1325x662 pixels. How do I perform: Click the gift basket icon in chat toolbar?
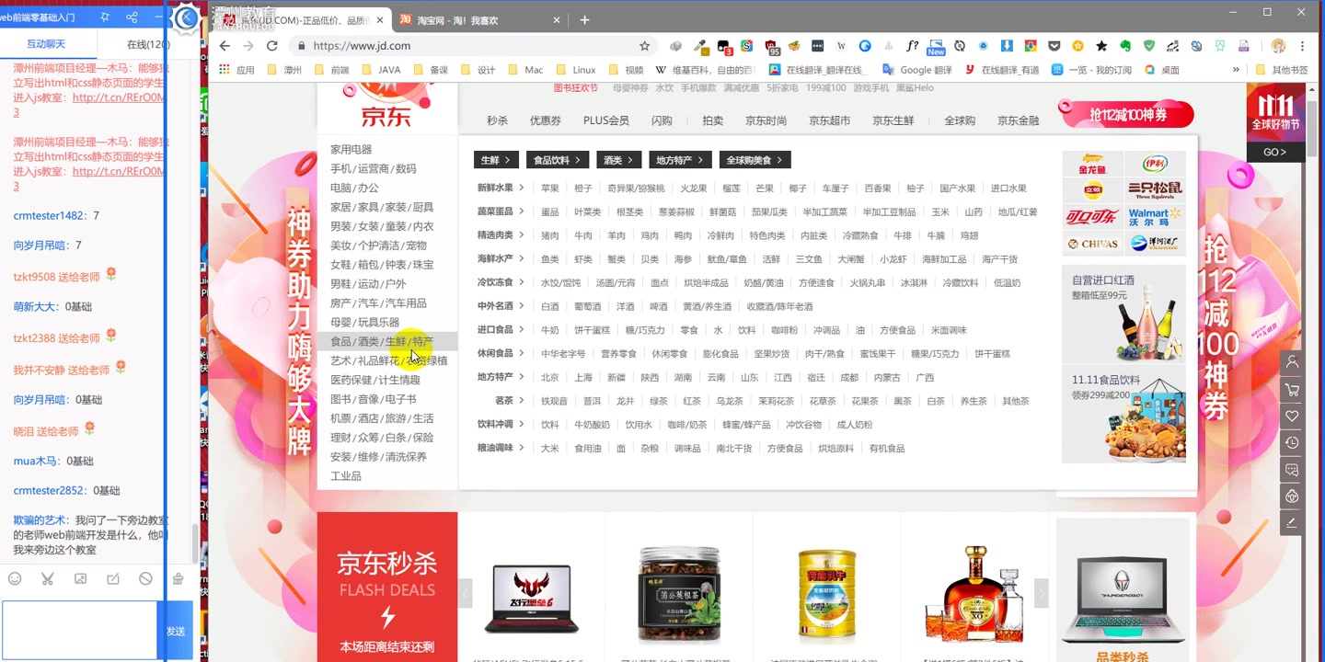[x=179, y=578]
